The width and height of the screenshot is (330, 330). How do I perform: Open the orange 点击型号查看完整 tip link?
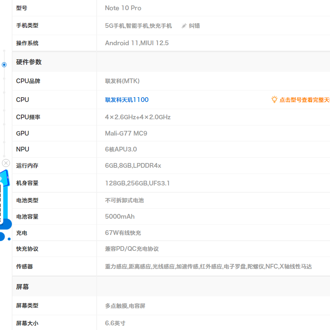pos(304,100)
